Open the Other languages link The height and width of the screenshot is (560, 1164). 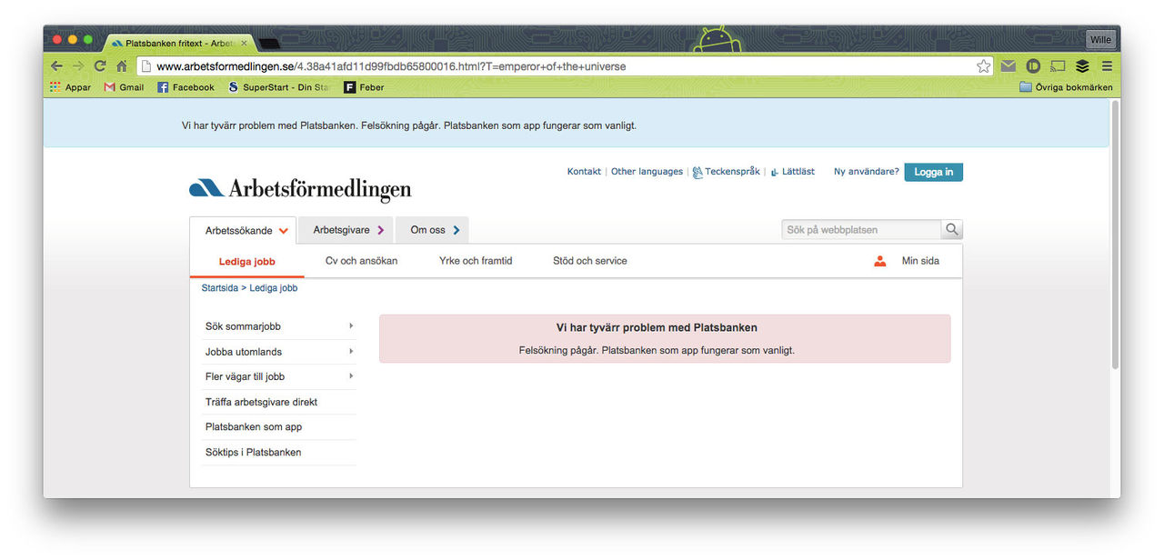pos(647,172)
